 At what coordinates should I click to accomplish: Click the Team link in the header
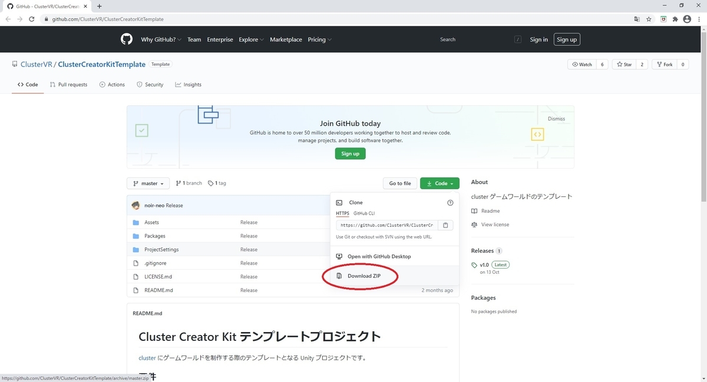(194, 39)
